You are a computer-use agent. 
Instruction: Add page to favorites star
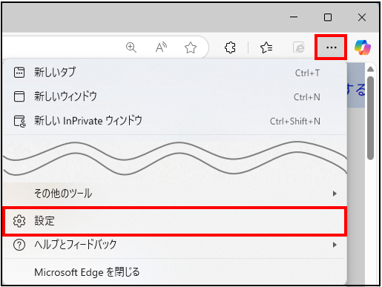[x=191, y=47]
